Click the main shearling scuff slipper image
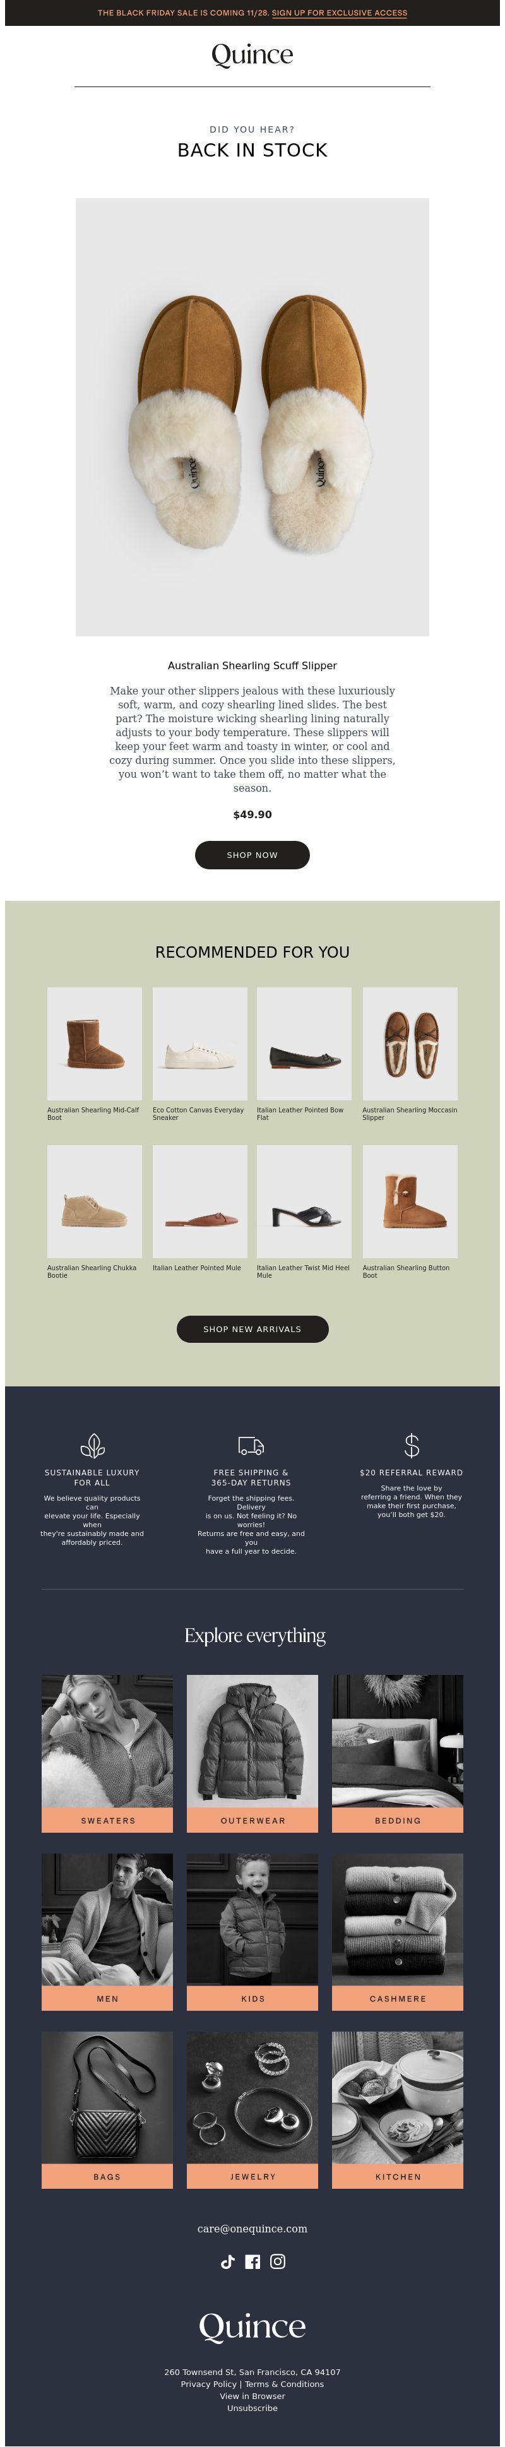This screenshot has width=505, height=2447. pos(252,417)
